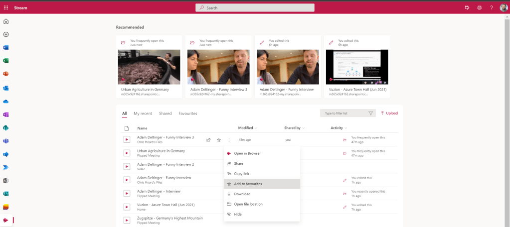Screen dimensions: 510x227
Task: Click the Create plus icon in sidebar
Action: (6, 34)
